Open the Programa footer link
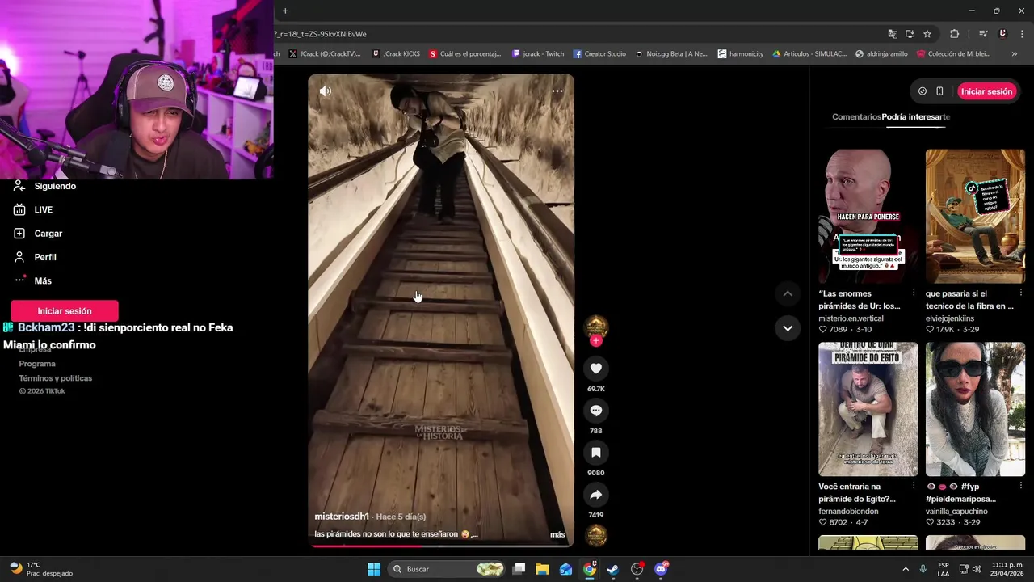 coord(37,364)
